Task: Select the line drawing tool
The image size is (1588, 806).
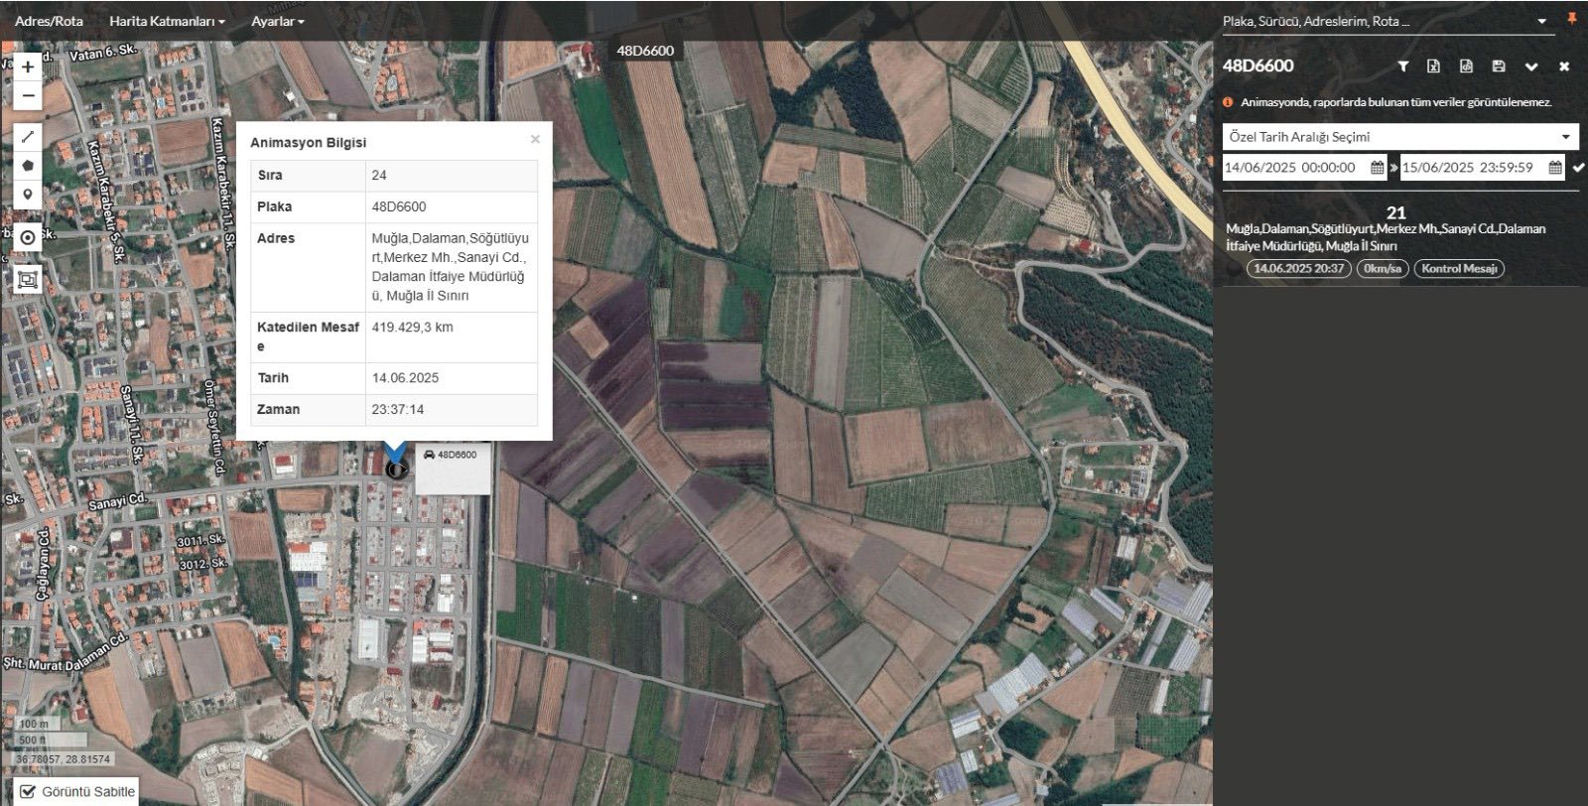Action: [x=28, y=137]
